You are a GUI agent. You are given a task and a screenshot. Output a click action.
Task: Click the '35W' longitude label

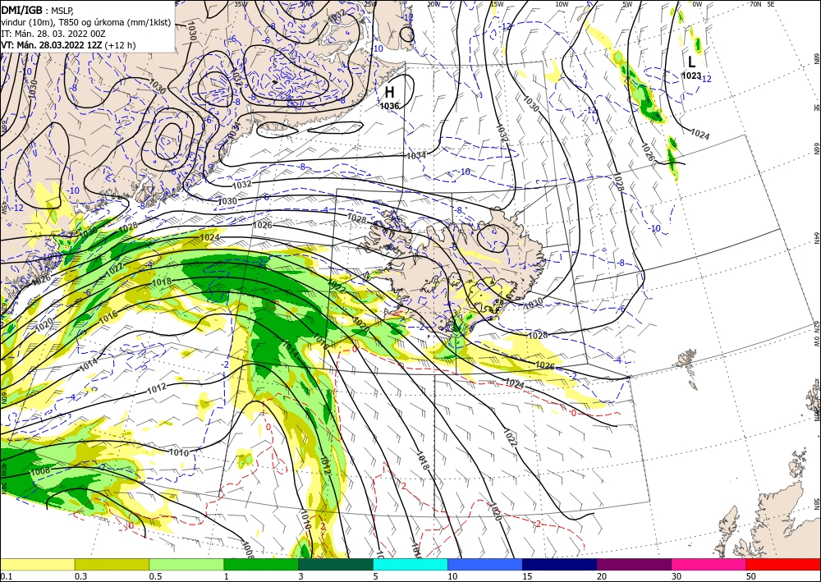[241, 4]
